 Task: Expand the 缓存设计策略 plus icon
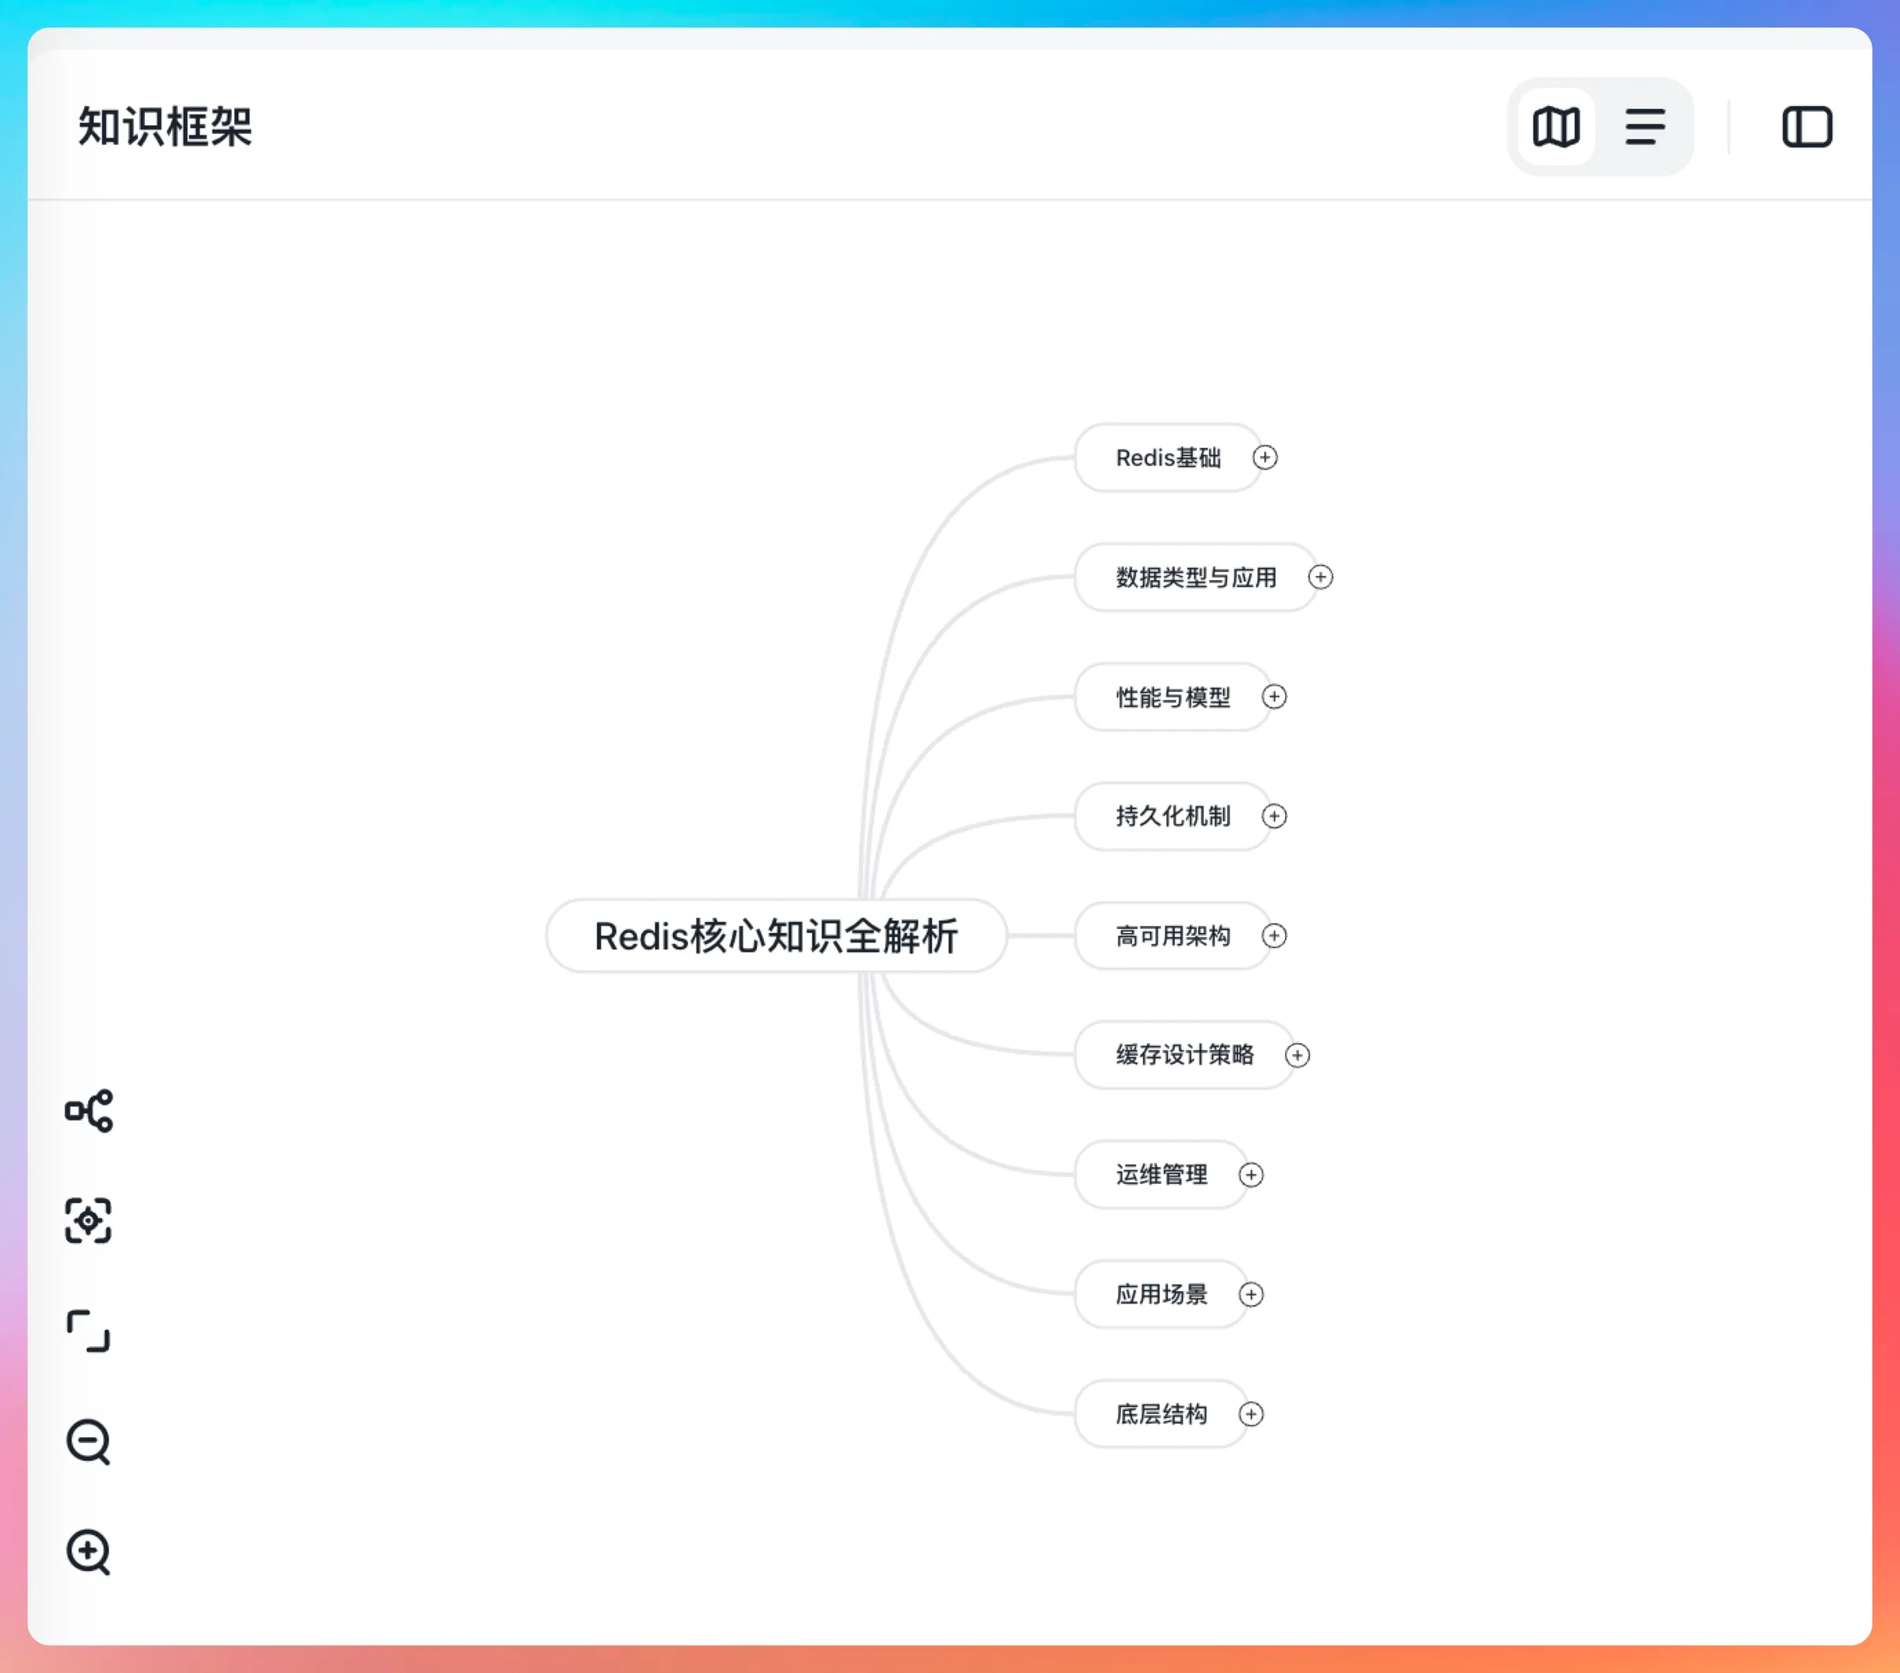point(1297,1055)
